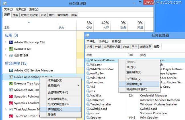Sort by PID column header
Screen dimensions: 185x120
click(x=131, y=55)
